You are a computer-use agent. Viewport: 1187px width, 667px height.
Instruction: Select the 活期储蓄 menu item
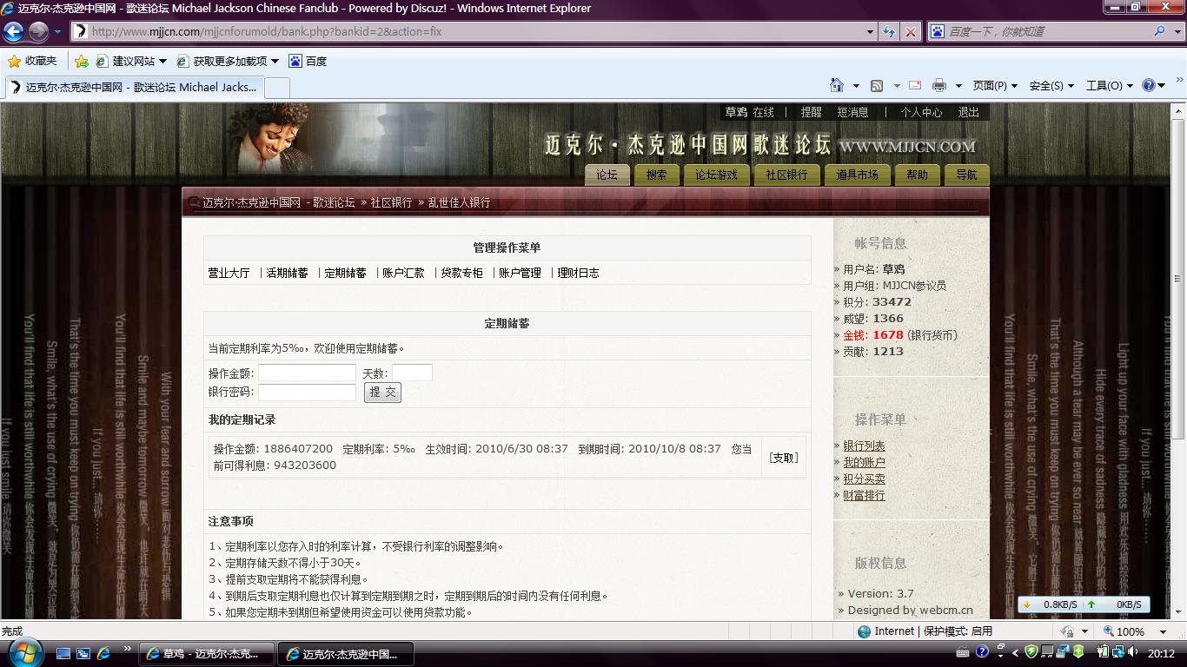(287, 273)
